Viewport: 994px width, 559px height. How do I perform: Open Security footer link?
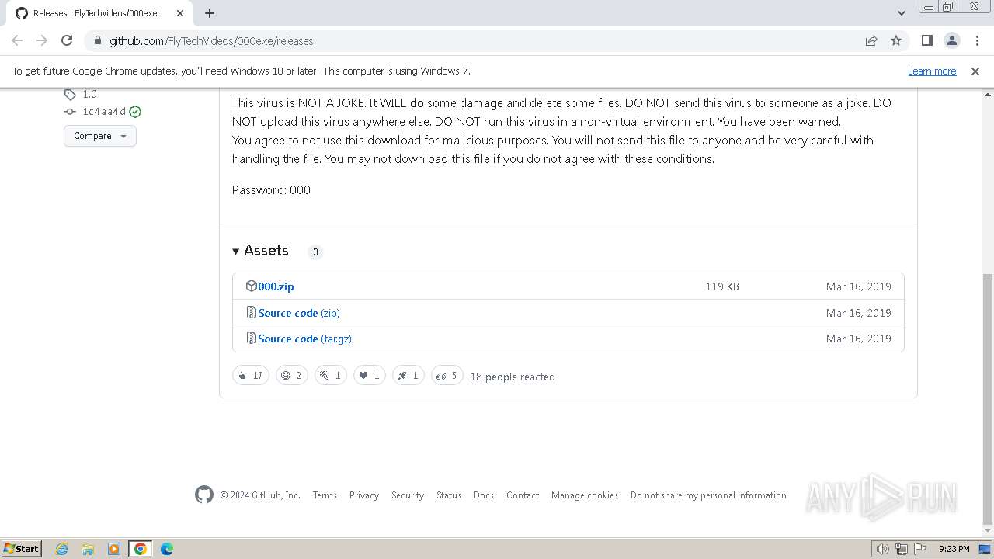408,495
